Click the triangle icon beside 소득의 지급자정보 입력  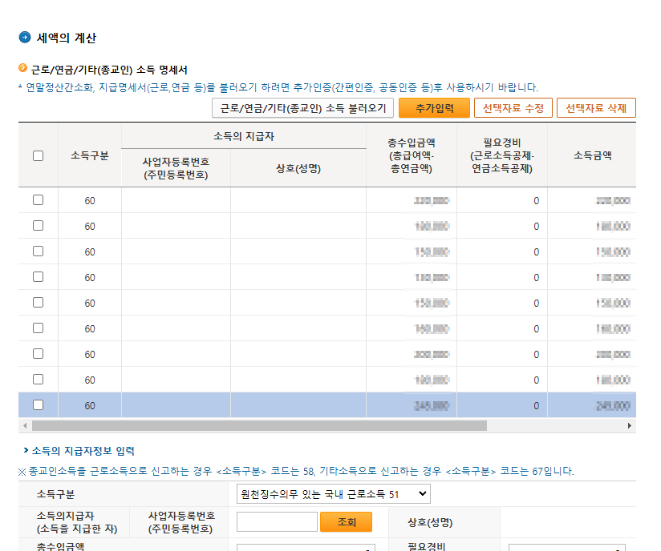click(x=24, y=452)
